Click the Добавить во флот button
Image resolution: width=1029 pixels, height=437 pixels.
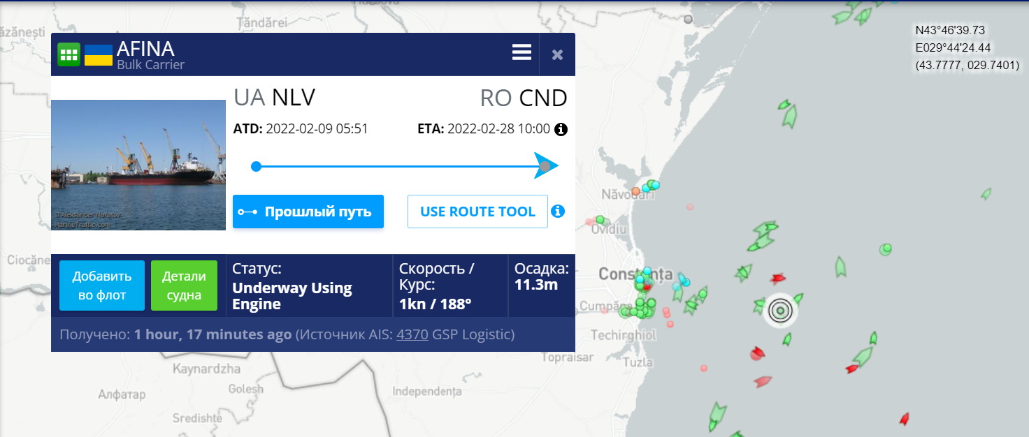coord(102,285)
